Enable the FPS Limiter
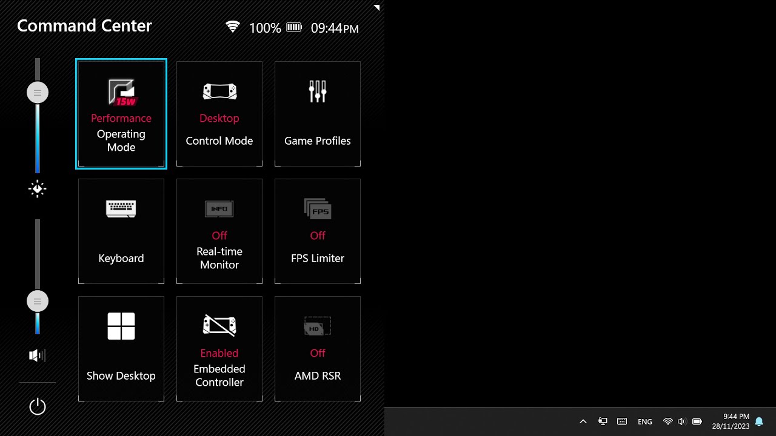The height and width of the screenshot is (436, 776). [x=318, y=231]
